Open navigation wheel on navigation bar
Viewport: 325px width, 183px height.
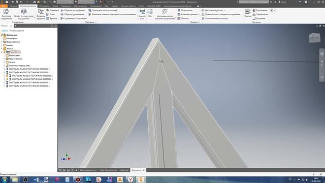322,54
